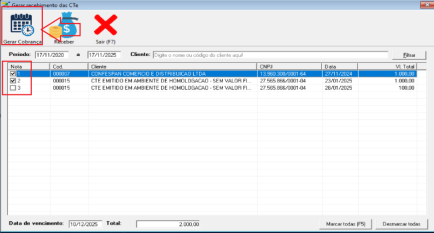434x233 pixels.
Task: Focus the Período end date field
Action: [104, 54]
